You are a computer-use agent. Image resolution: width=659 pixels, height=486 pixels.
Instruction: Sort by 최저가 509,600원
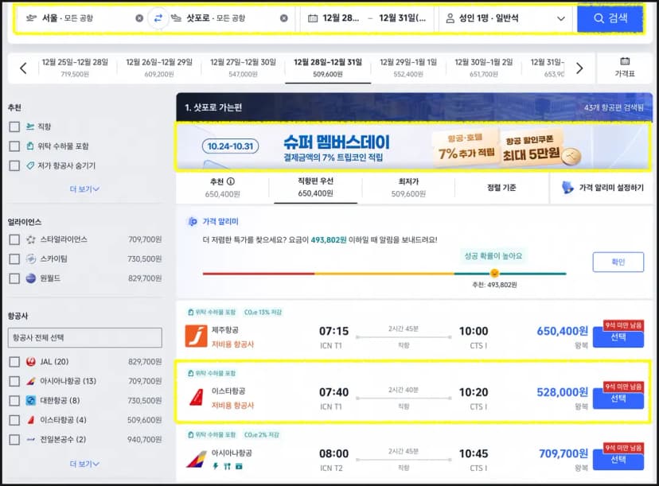(408, 188)
